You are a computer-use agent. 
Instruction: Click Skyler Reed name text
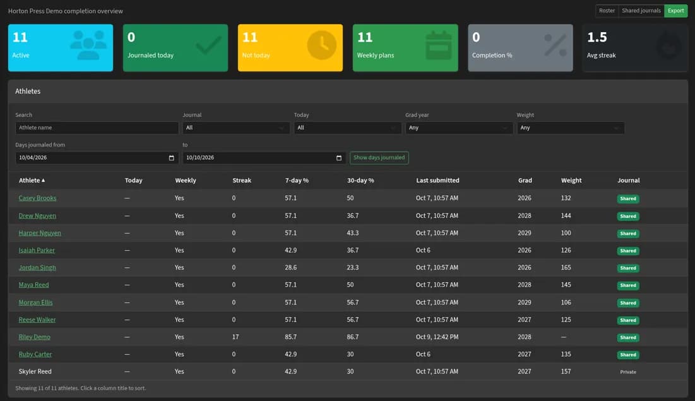pos(35,372)
